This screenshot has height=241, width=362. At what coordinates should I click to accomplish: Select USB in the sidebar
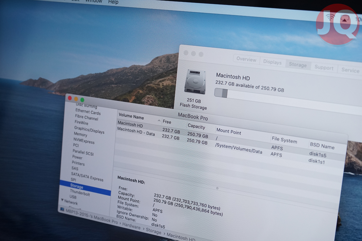(x=73, y=197)
